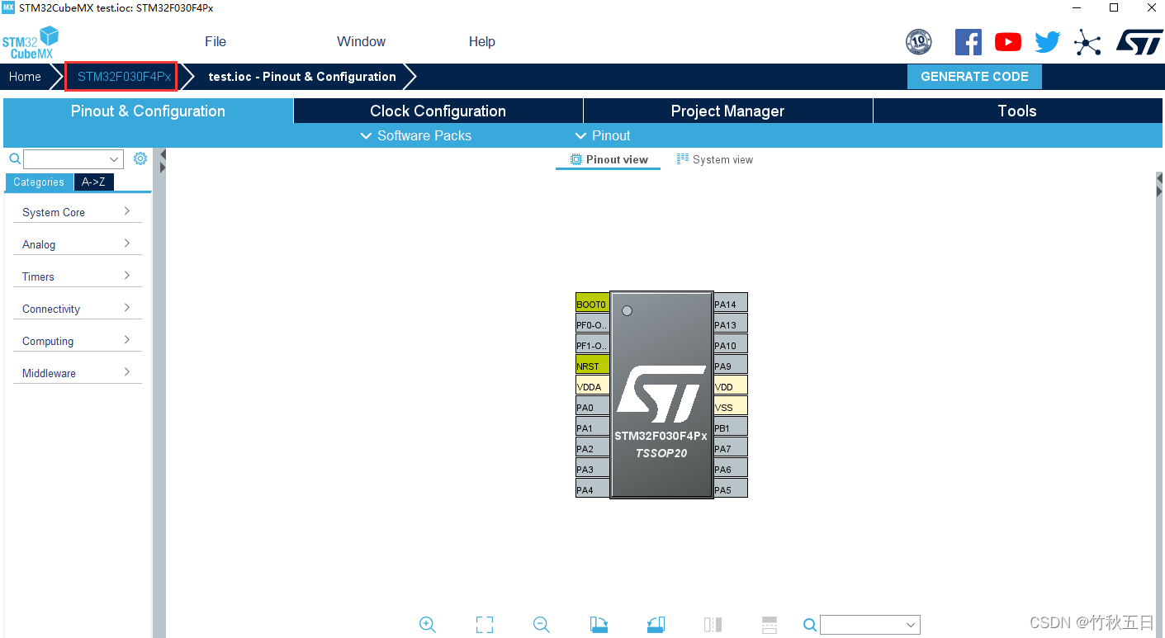This screenshot has width=1165, height=638.
Task: Select the VSS pin
Action: [x=730, y=406]
